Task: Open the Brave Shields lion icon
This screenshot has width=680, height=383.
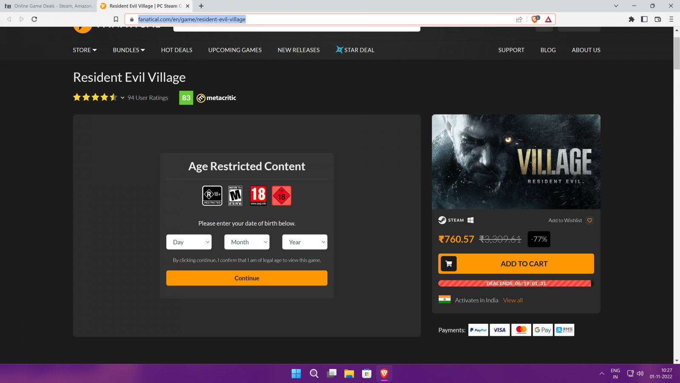Action: 535,19
